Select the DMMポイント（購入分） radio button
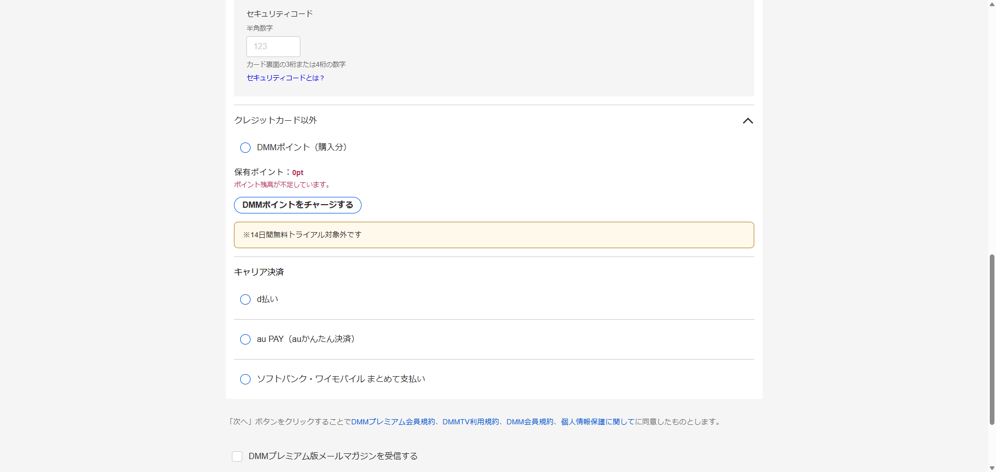This screenshot has height=472, width=996. (245, 148)
